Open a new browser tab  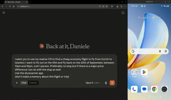click(x=30, y=2)
